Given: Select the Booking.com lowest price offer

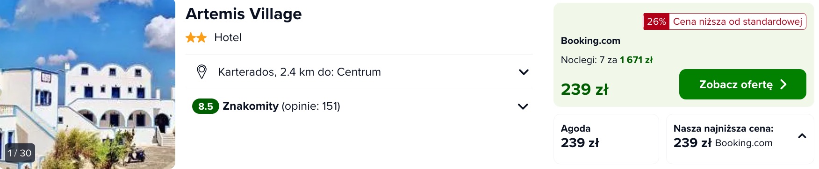Looking at the screenshot, I should [x=740, y=139].
